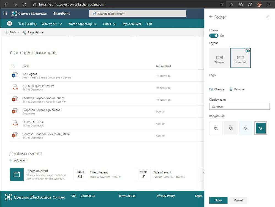This screenshot has height=207, width=275.
Task: Close the Footer panel
Action: pos(268,17)
